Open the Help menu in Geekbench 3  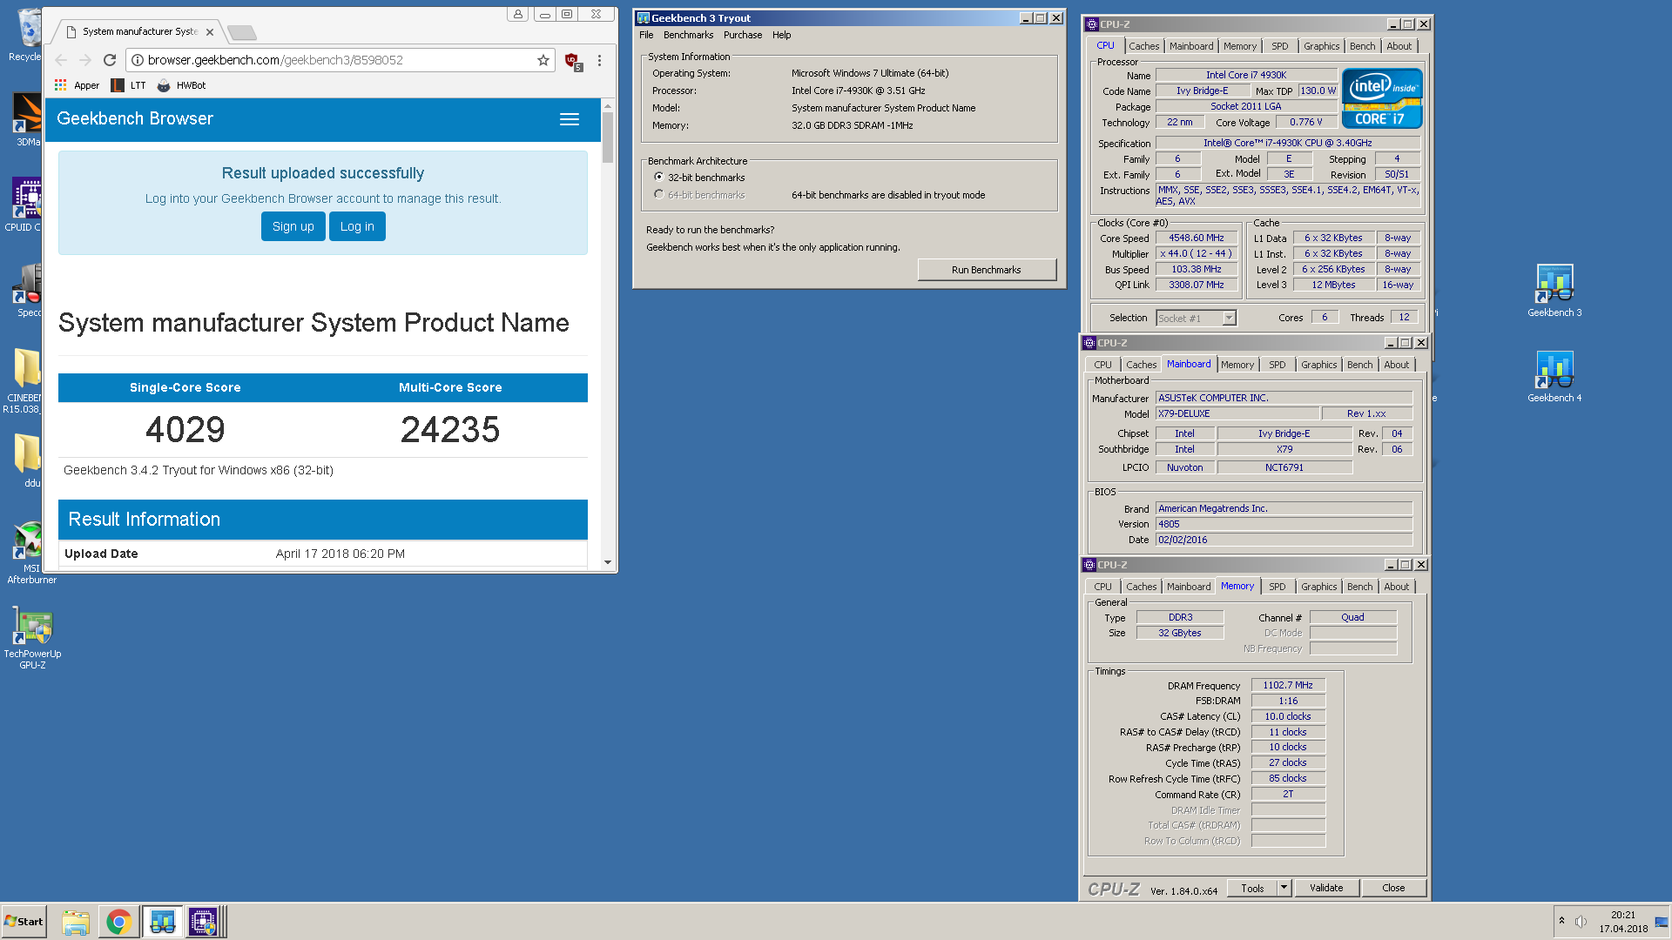(782, 35)
